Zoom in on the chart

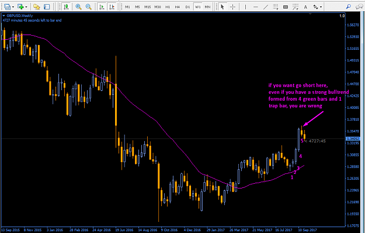click(x=78, y=7)
